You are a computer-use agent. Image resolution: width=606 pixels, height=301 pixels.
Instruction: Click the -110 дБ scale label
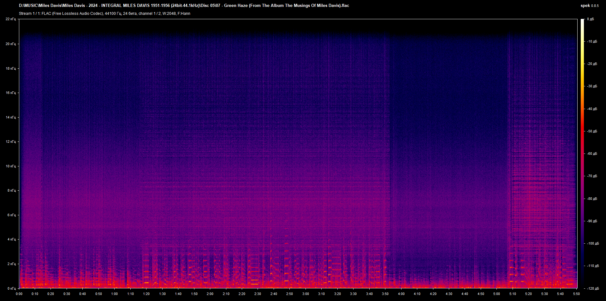click(x=593, y=266)
